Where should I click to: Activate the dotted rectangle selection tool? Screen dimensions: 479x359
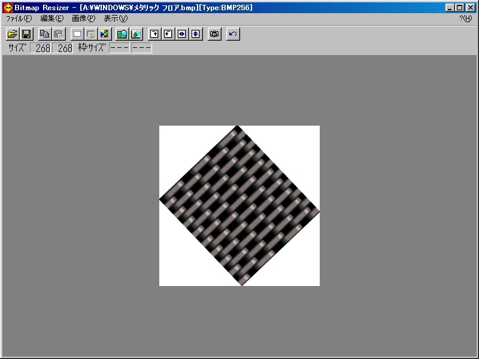tap(77, 34)
